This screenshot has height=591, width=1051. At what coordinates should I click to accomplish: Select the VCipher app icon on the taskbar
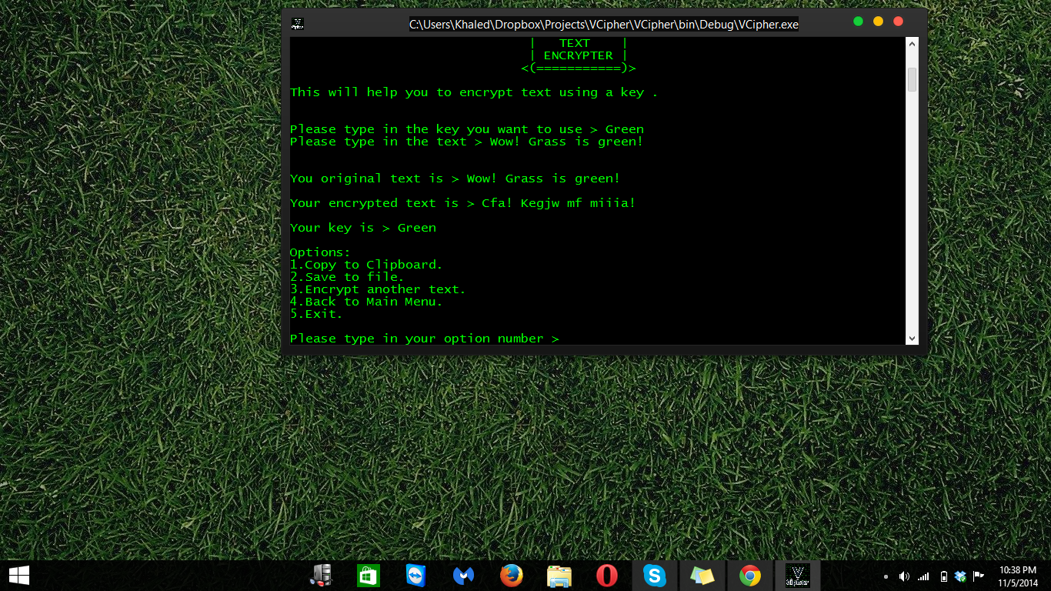coord(799,575)
